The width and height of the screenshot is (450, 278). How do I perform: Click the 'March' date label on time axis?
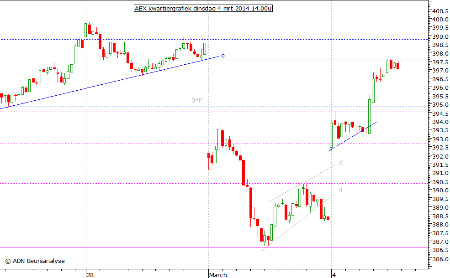tap(218, 275)
